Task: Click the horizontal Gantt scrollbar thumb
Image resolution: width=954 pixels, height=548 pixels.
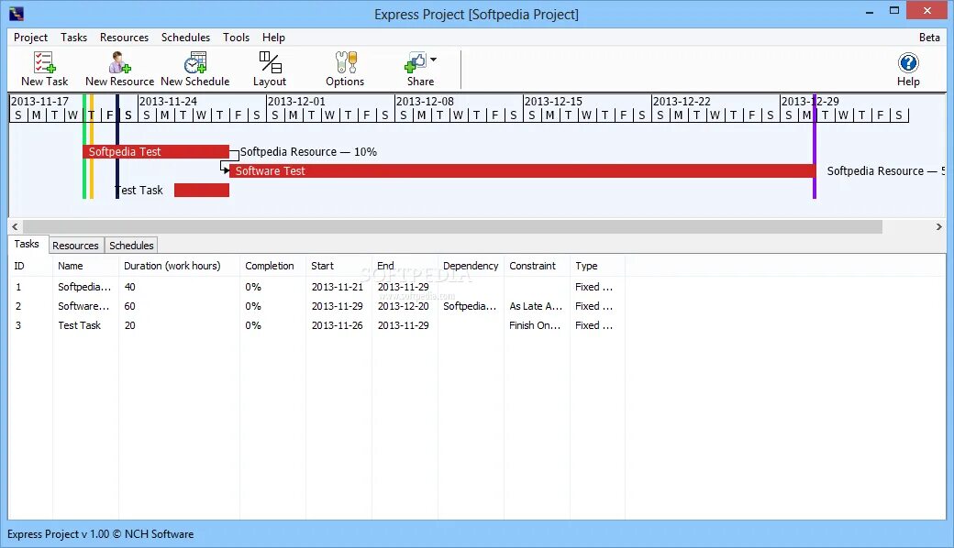Action: coord(452,226)
